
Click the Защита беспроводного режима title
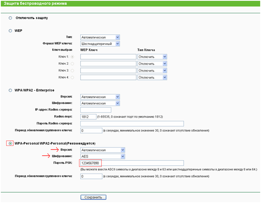[35, 3]
